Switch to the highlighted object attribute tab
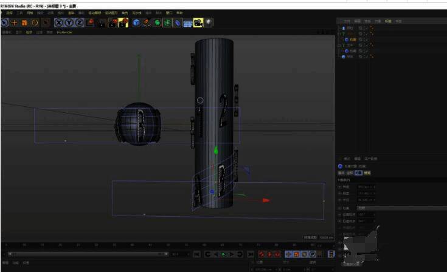The width and height of the screenshot is (447, 272). (x=359, y=172)
